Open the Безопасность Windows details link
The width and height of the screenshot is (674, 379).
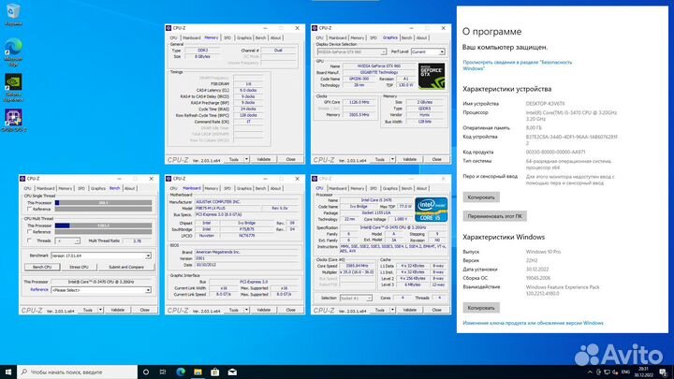point(517,66)
